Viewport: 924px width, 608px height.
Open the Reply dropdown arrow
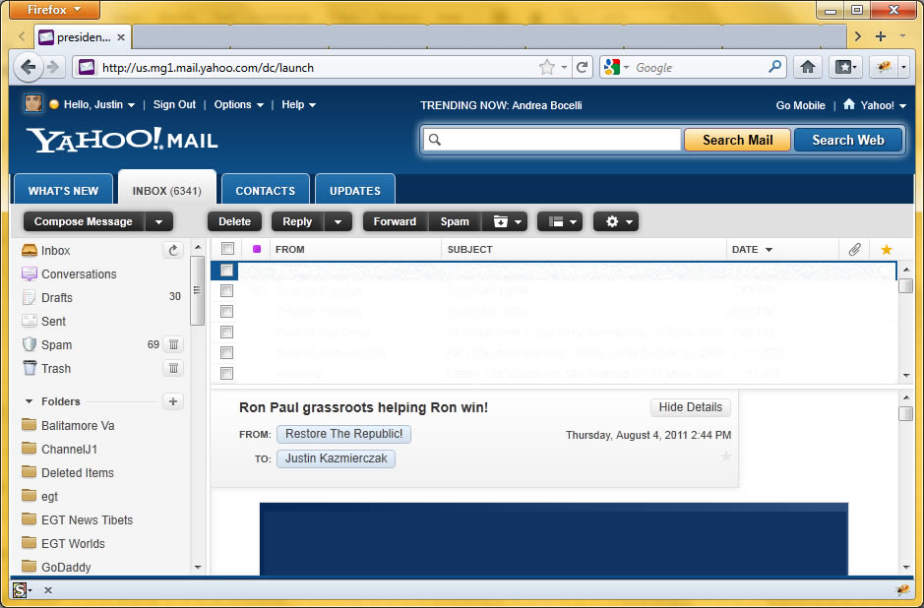click(338, 221)
